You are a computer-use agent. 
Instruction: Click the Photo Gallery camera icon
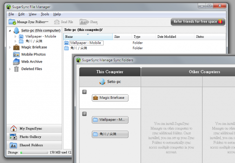tap(13, 137)
